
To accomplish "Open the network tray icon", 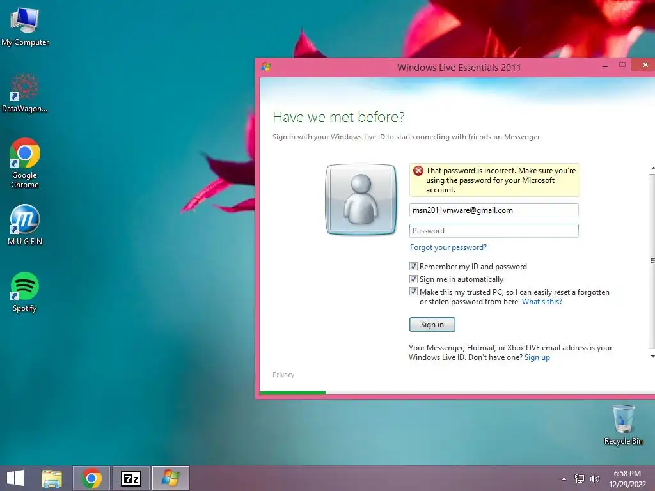I will [579, 479].
